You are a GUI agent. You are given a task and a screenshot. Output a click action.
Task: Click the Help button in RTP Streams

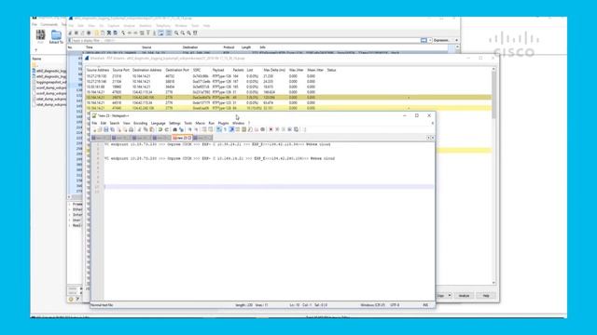click(486, 296)
